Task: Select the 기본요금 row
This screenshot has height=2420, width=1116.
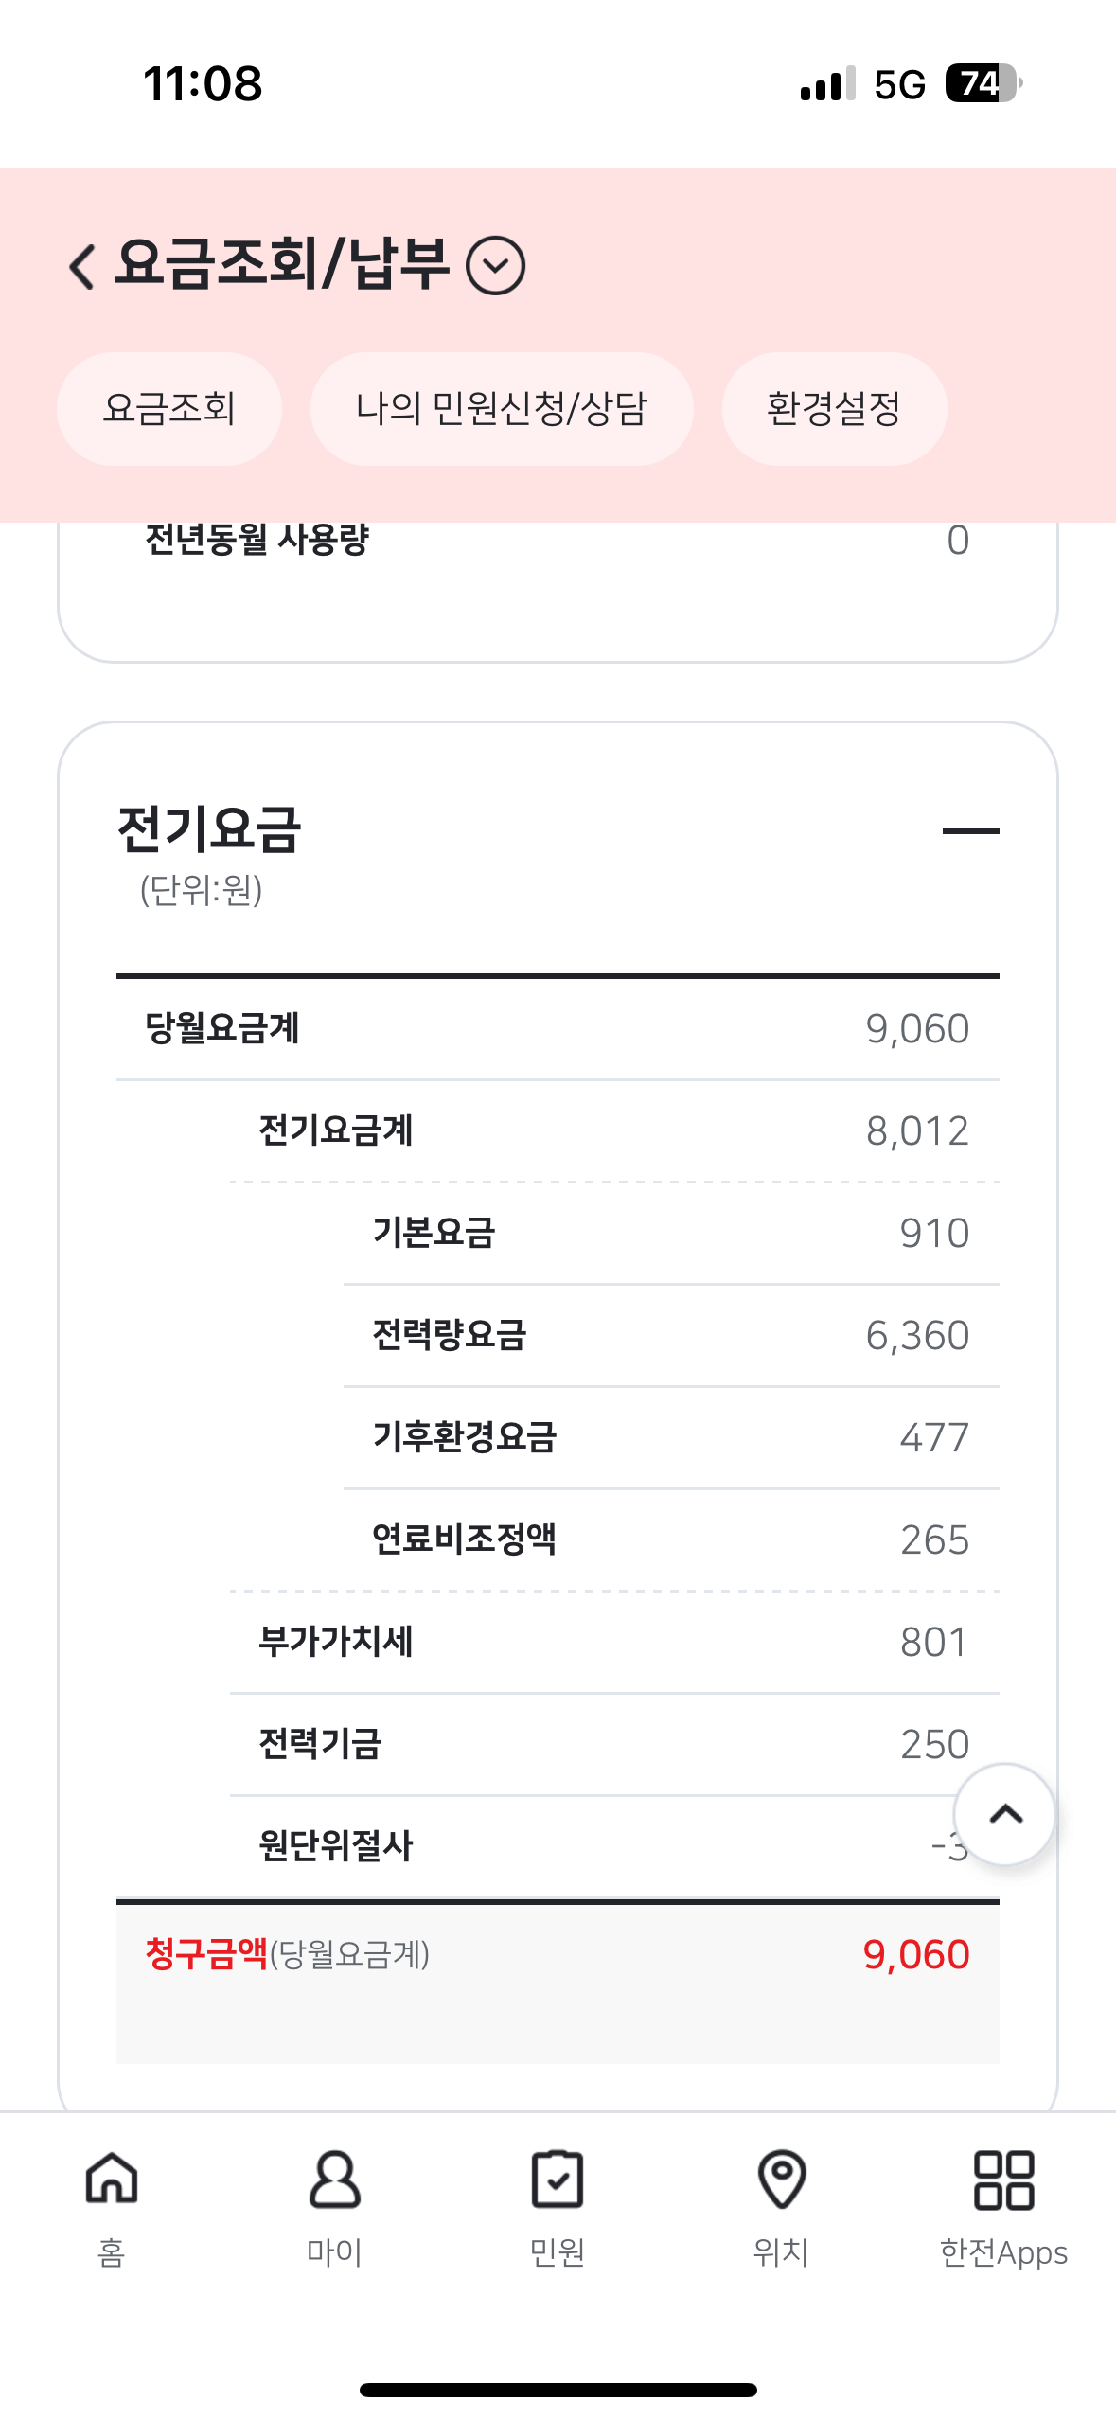Action: click(670, 1233)
